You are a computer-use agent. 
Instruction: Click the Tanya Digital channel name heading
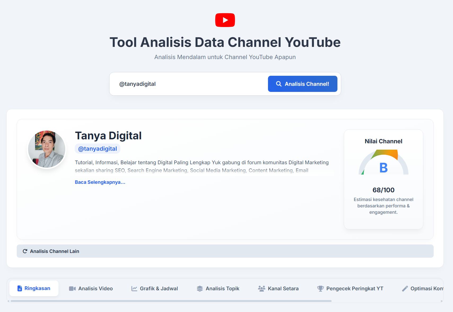(108, 136)
